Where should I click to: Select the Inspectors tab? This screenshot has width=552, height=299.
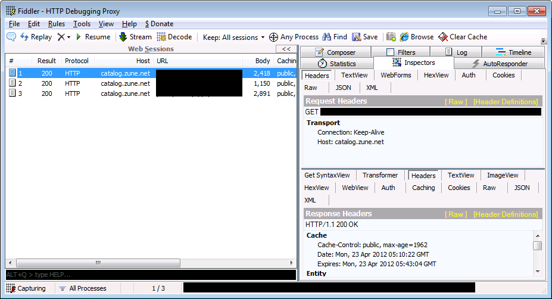click(x=414, y=63)
